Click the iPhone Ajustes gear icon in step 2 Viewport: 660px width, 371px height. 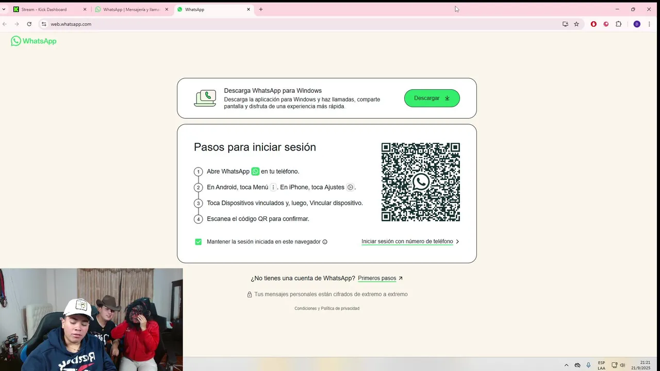[x=350, y=188]
